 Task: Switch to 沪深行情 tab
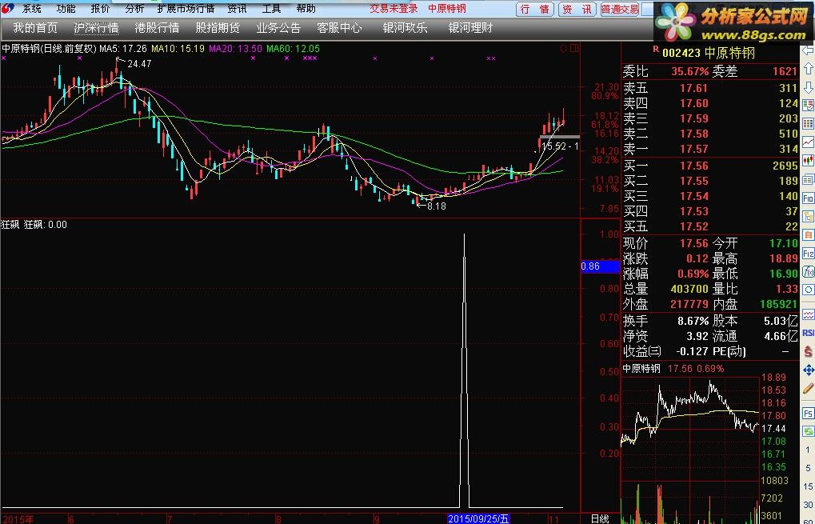pyautogui.click(x=96, y=29)
